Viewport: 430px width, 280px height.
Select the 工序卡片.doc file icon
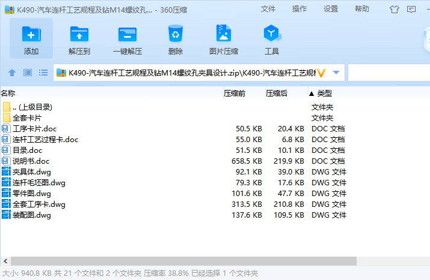tap(5, 128)
